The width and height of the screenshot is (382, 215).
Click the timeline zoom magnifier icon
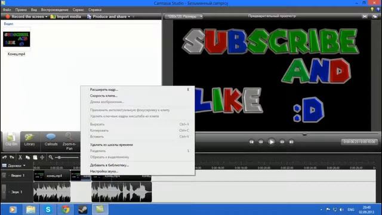(51, 158)
